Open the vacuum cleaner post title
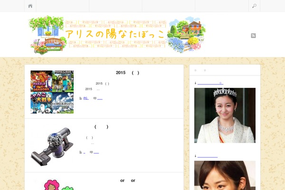Viewport: 285px width, 190px height. (x=102, y=127)
